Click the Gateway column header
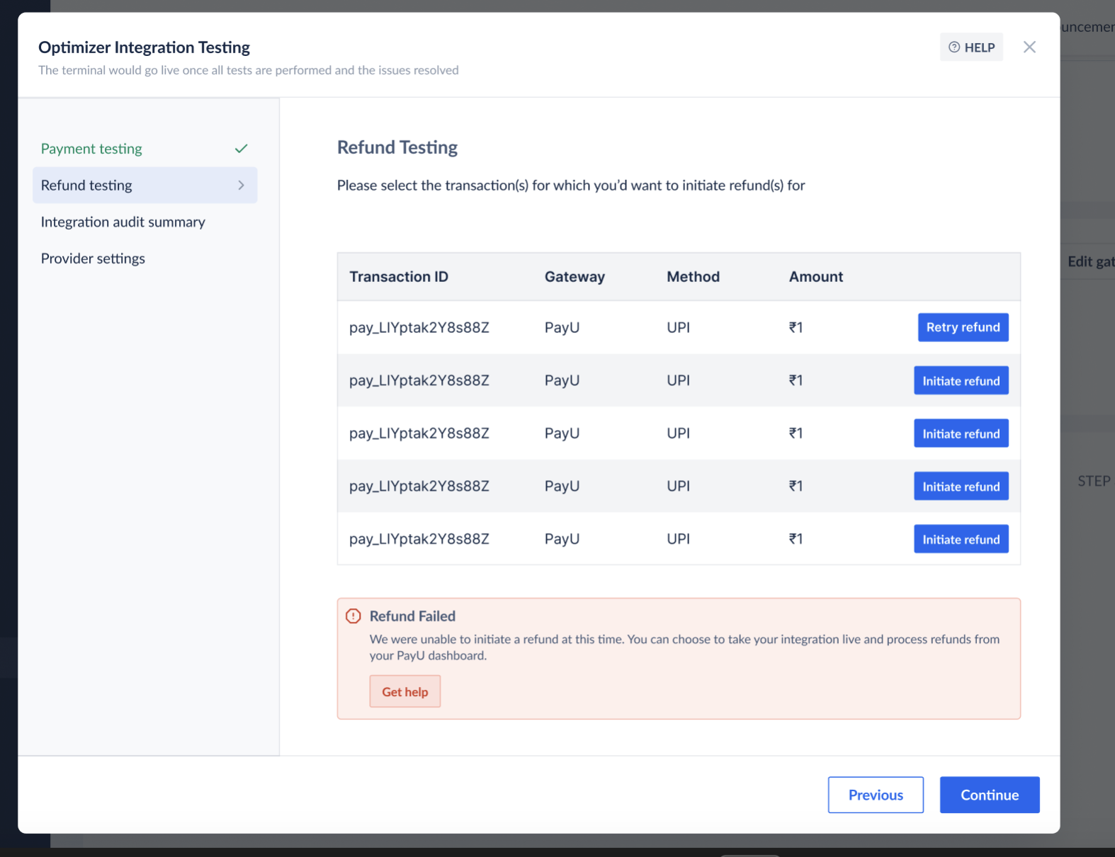This screenshot has height=857, width=1115. click(575, 277)
